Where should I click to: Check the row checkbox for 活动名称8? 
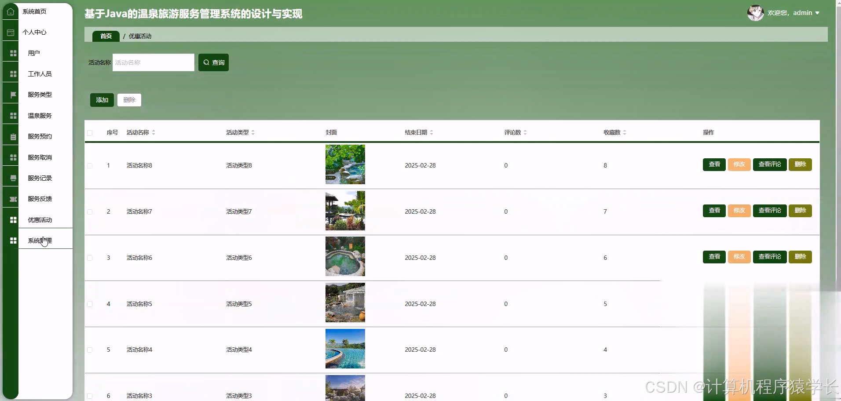coord(90,166)
